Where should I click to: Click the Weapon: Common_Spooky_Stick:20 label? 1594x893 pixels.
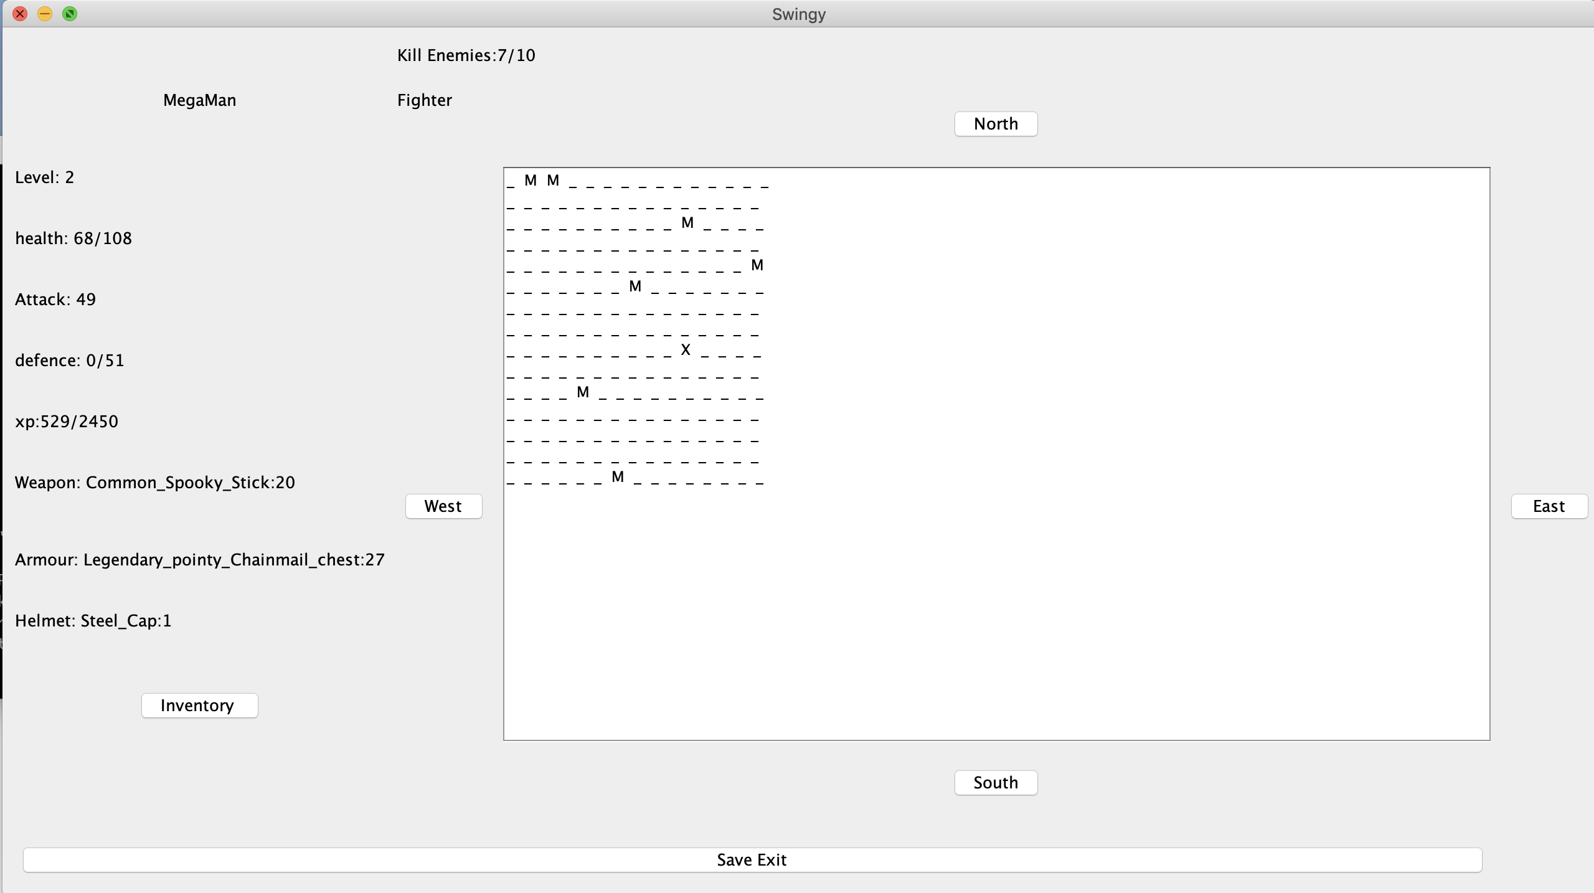(155, 483)
